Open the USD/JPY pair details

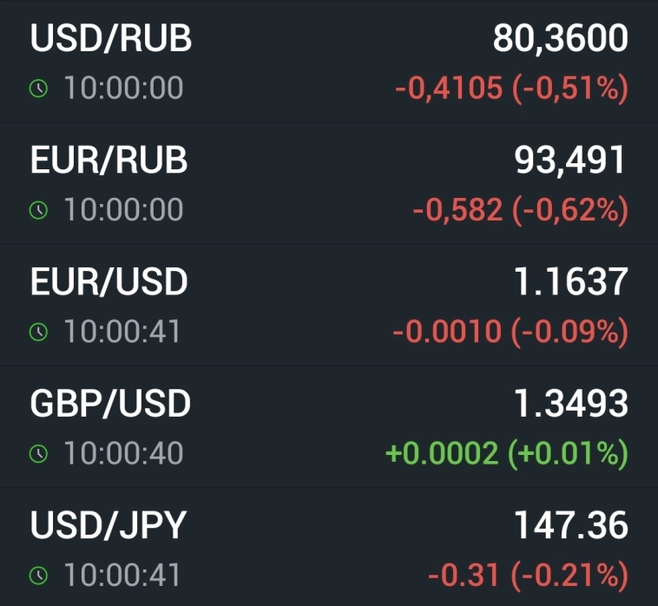coord(109,525)
